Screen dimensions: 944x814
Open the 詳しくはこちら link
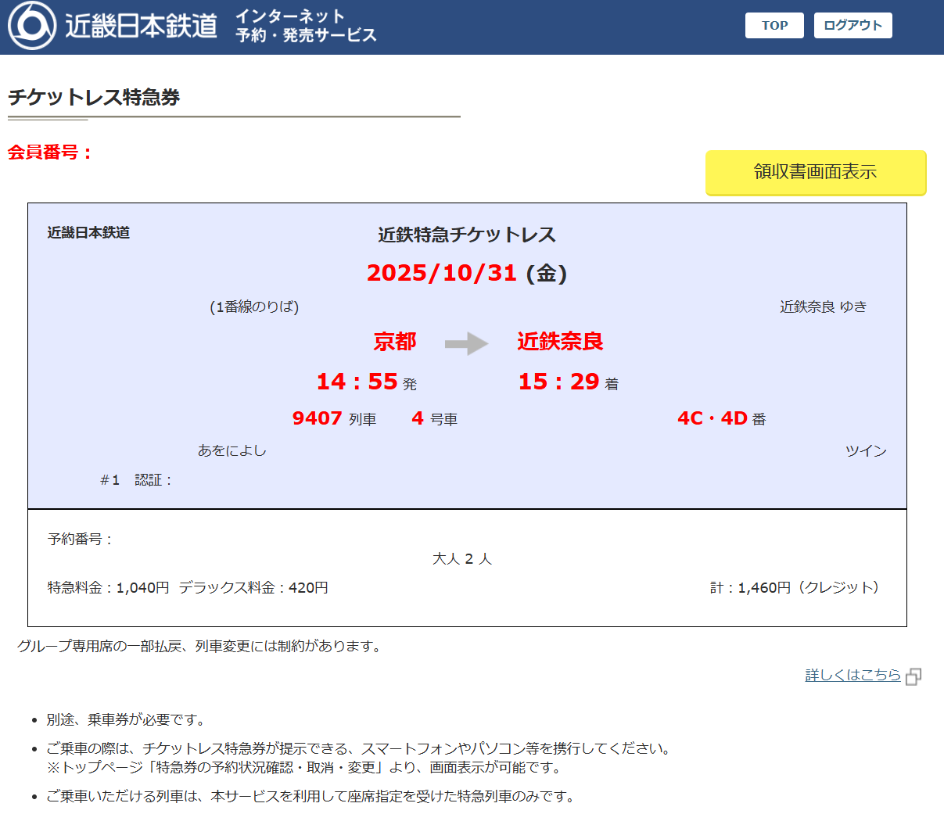852,675
